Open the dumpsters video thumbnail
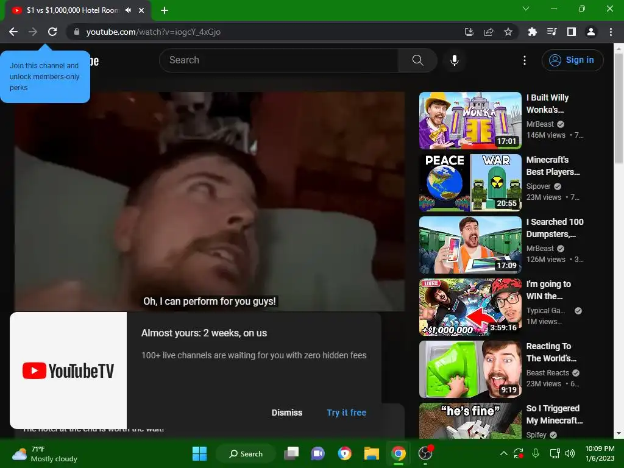Screen dimensions: 624x468 [470, 245]
